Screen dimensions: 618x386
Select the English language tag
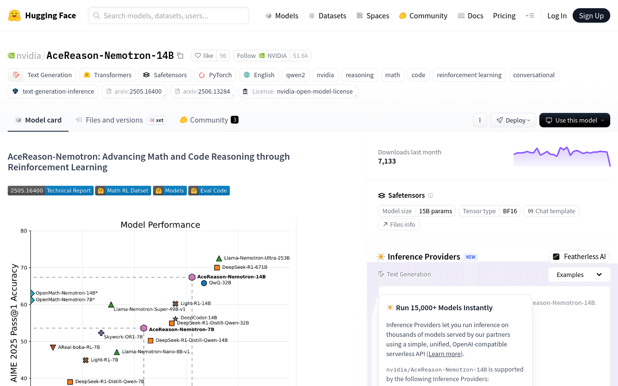259,75
